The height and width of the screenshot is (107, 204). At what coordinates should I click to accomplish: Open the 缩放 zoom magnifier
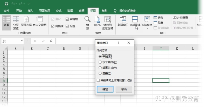(x=88, y=23)
